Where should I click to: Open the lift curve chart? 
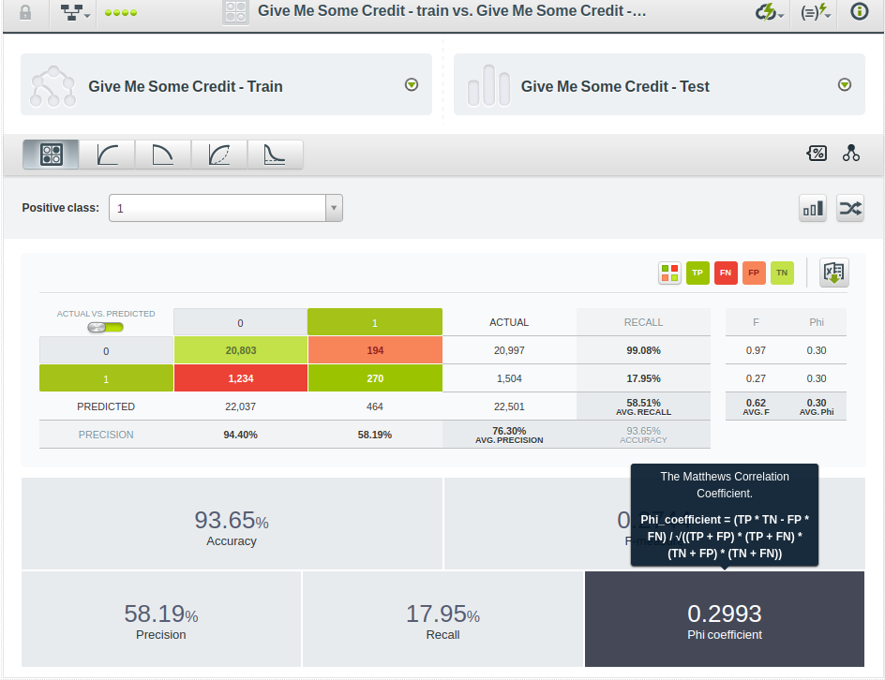coord(275,155)
